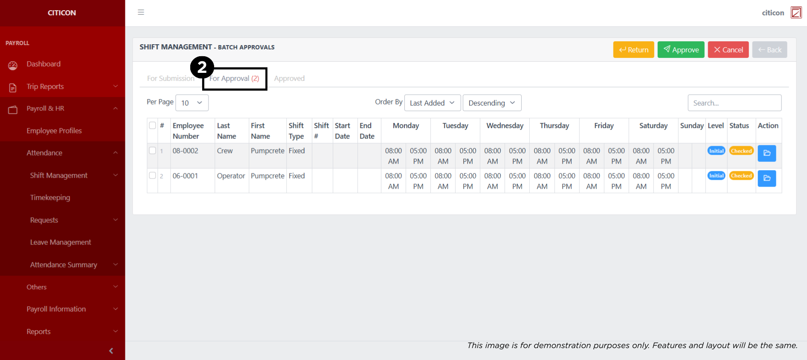
Task: Toggle the select-all checkbox in header
Action: coord(152,125)
